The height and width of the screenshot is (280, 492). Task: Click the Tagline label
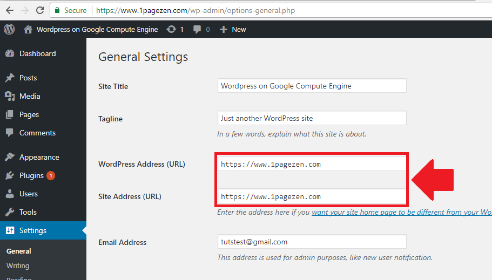pos(111,119)
